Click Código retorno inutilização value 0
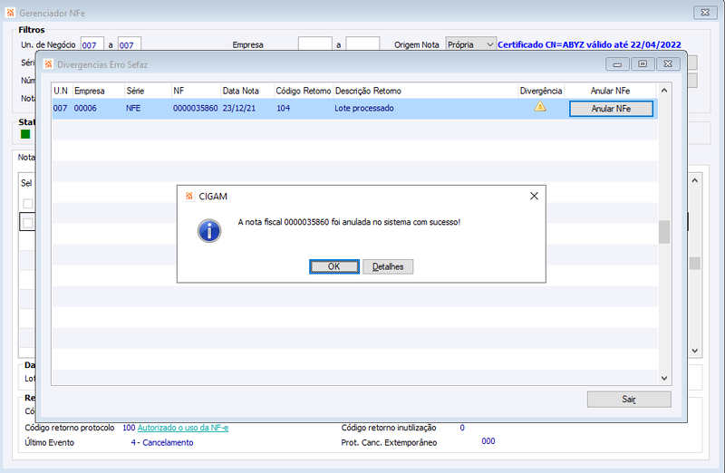Screen dimensions: 725x473 [462, 428]
